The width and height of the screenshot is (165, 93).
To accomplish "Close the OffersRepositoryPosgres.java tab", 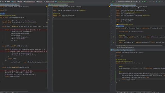I will click(135, 4).
